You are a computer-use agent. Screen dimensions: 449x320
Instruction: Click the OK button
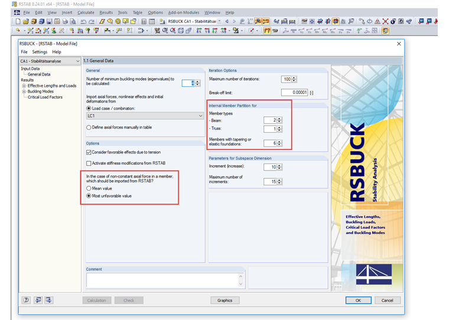(x=358, y=301)
